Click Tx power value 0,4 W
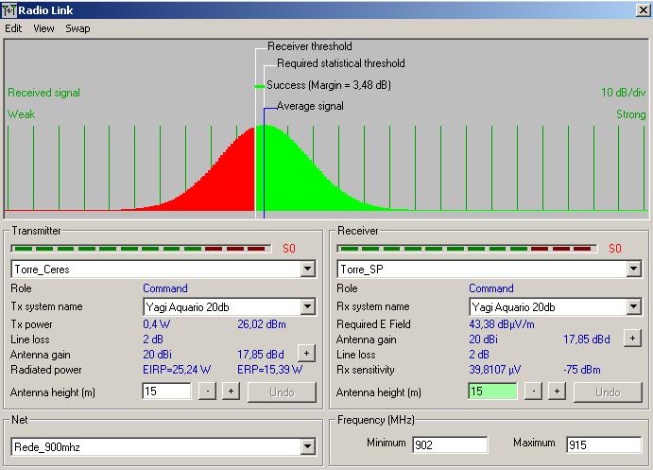Viewport: 653px width, 470px height. tap(157, 324)
